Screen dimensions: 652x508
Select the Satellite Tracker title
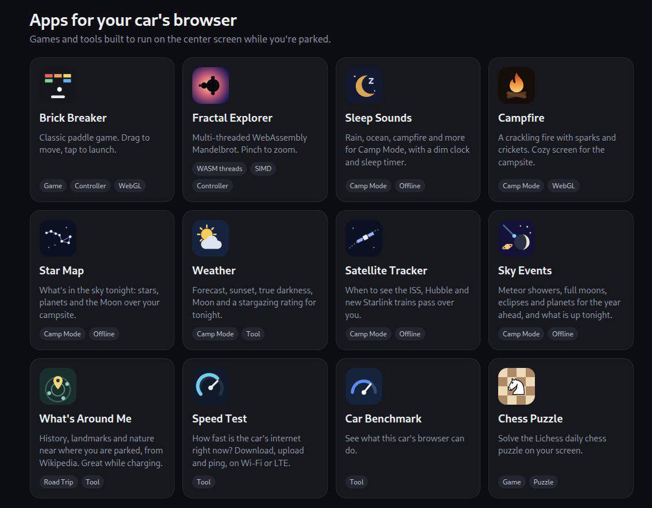pyautogui.click(x=386, y=270)
